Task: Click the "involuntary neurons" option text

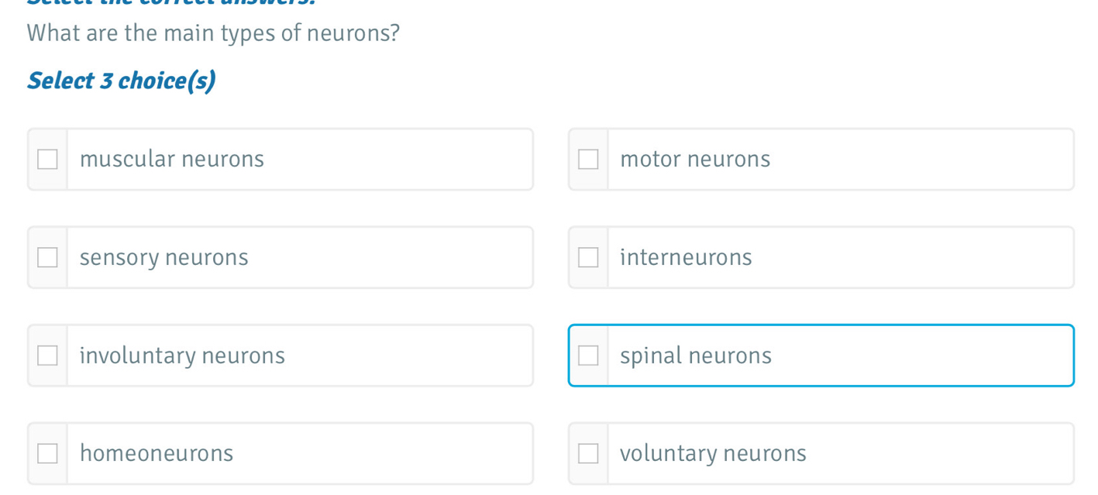Action: [x=182, y=356]
